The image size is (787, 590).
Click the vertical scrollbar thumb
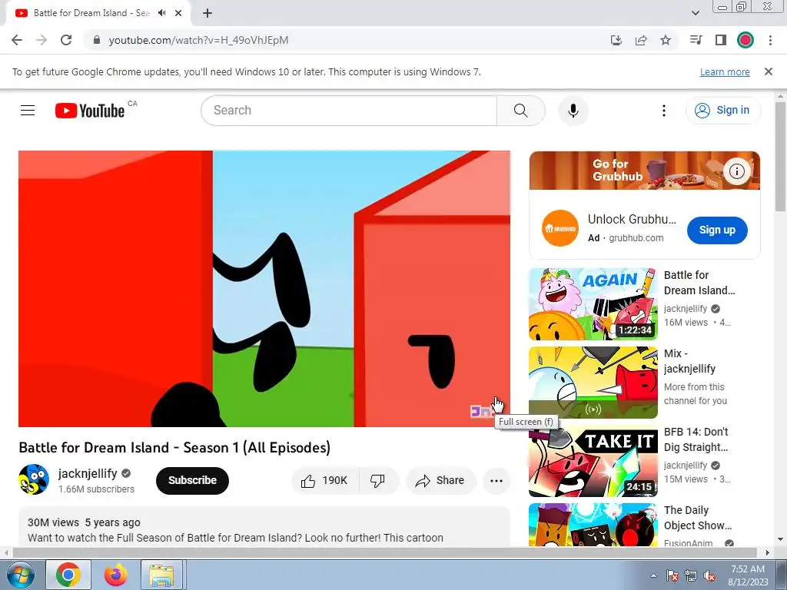[781, 157]
